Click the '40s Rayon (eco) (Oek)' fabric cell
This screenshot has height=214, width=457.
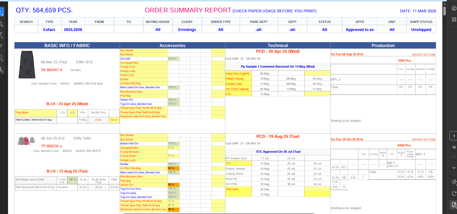click(x=36, y=180)
